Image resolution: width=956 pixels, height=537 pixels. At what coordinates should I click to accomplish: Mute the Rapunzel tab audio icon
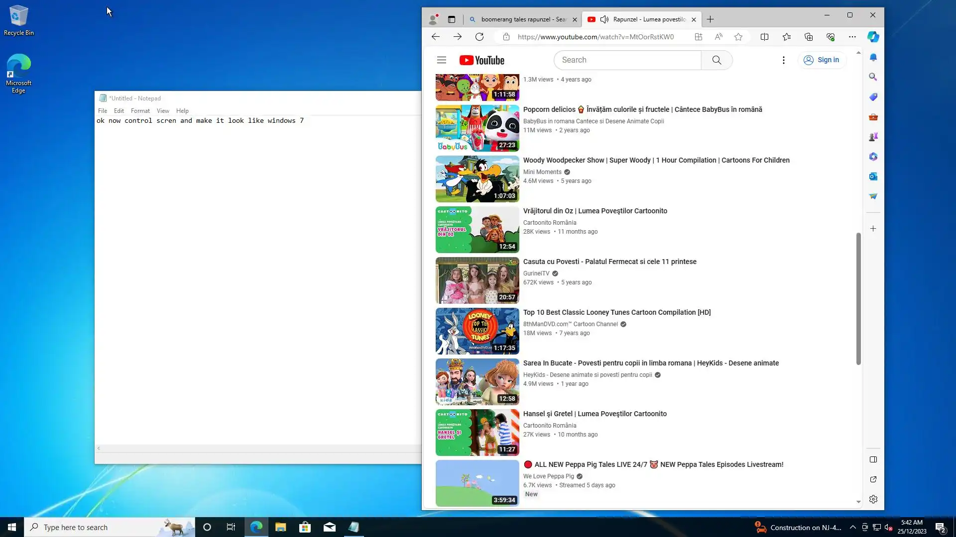coord(604,19)
